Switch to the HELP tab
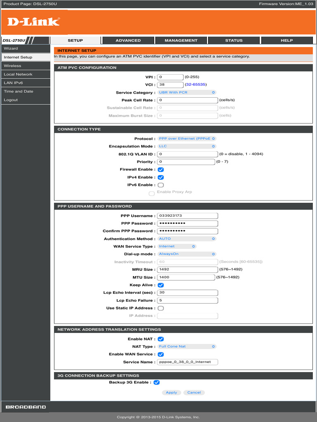The image size is (317, 422). 287,40
